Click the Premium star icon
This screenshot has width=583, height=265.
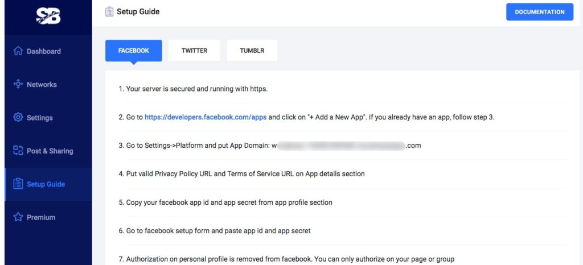[18, 217]
